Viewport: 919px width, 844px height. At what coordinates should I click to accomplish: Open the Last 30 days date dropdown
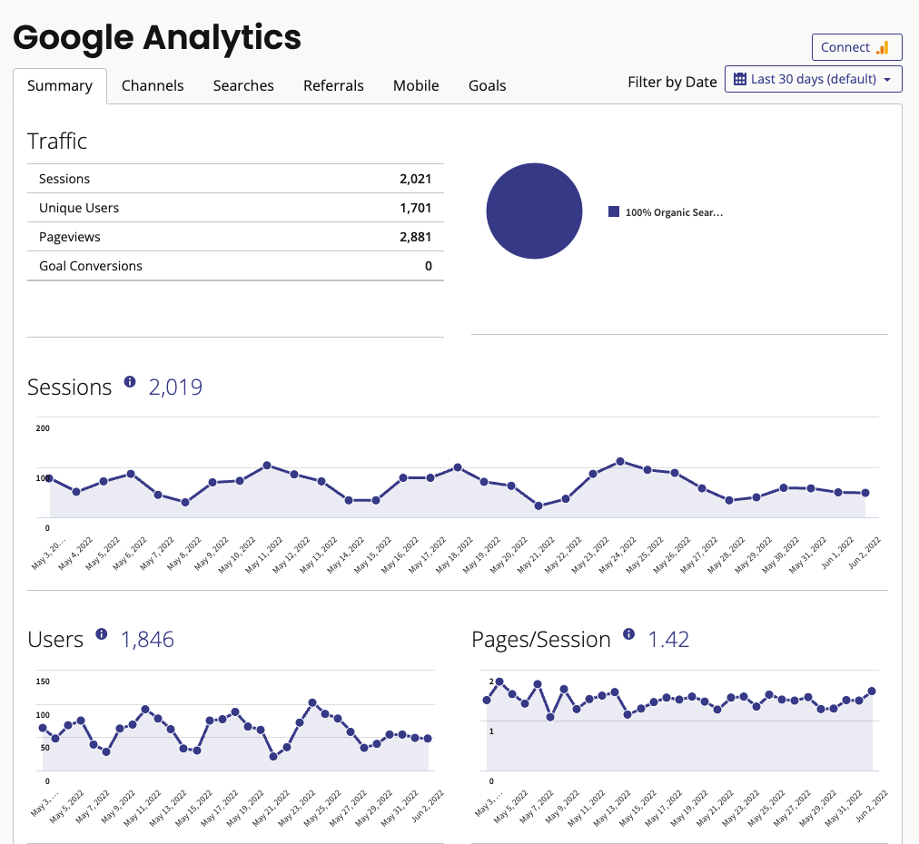pyautogui.click(x=813, y=79)
